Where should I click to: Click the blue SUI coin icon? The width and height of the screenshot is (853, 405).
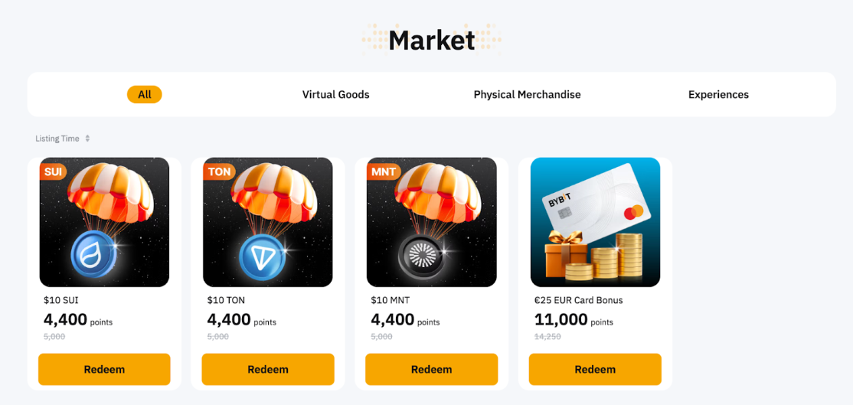pyautogui.click(x=93, y=253)
